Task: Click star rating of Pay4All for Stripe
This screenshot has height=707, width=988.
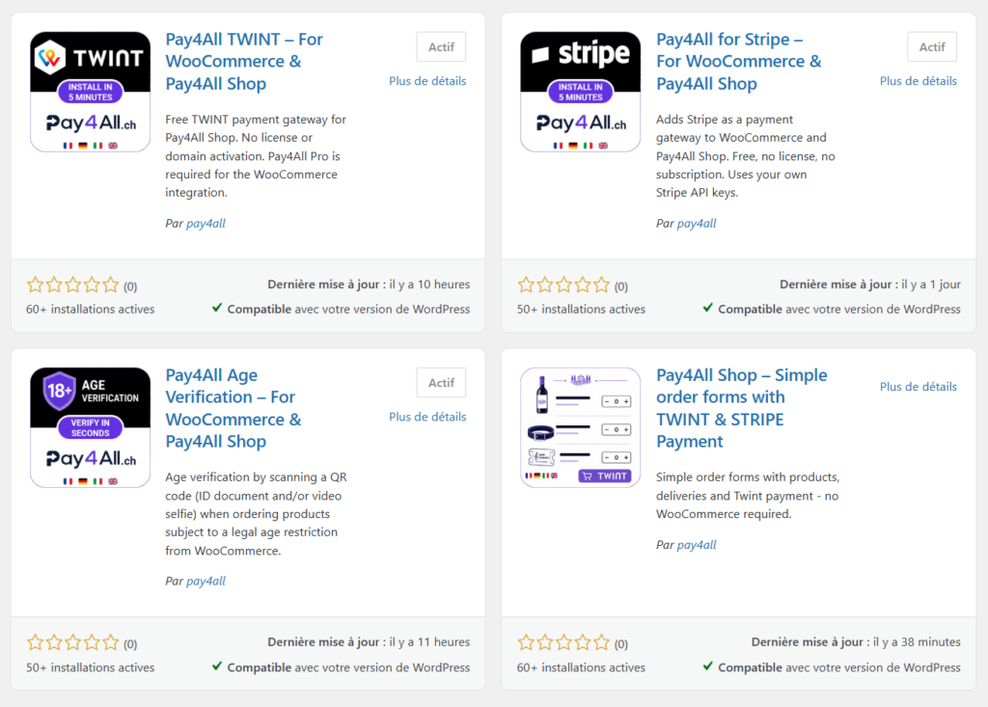Action: point(563,286)
